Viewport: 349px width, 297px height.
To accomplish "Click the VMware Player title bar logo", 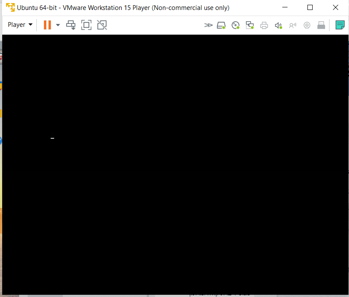I will pos(10,7).
